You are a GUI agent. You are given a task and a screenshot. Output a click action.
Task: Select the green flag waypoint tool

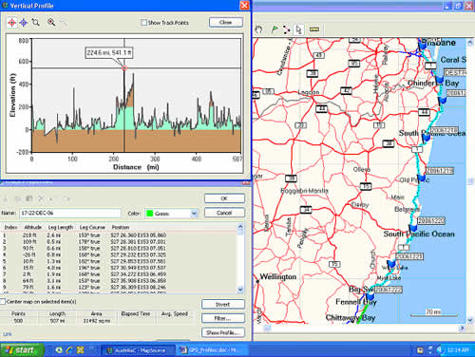click(275, 29)
